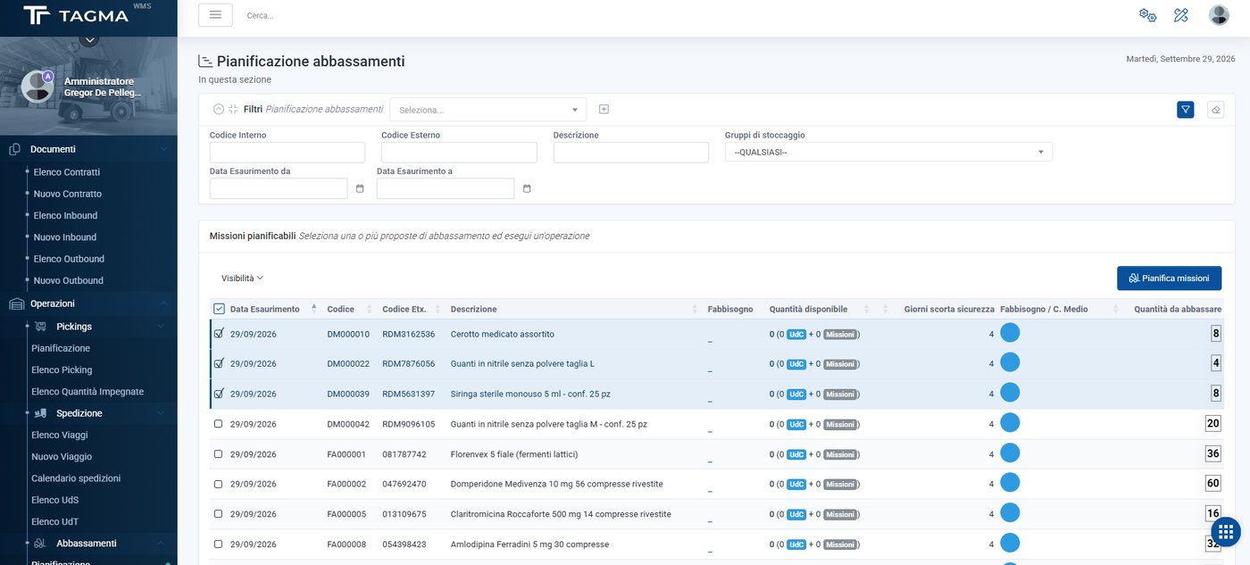Toggle the select-all checkbox in table header

click(220, 309)
